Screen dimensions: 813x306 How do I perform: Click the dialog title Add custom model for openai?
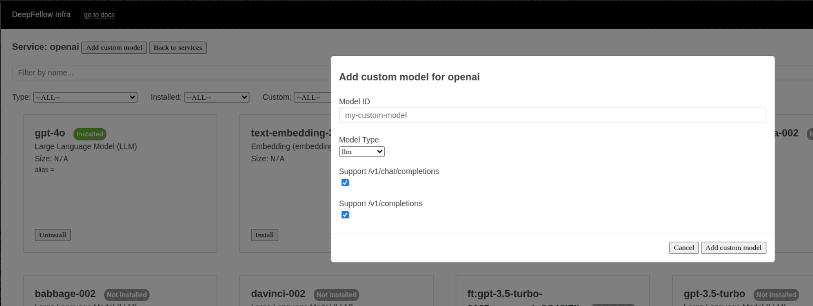pyautogui.click(x=409, y=77)
